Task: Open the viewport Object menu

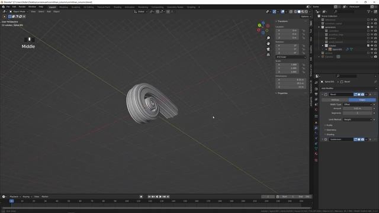Action: click(57, 12)
